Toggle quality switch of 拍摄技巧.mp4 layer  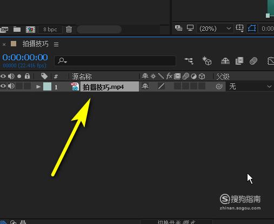point(161,86)
